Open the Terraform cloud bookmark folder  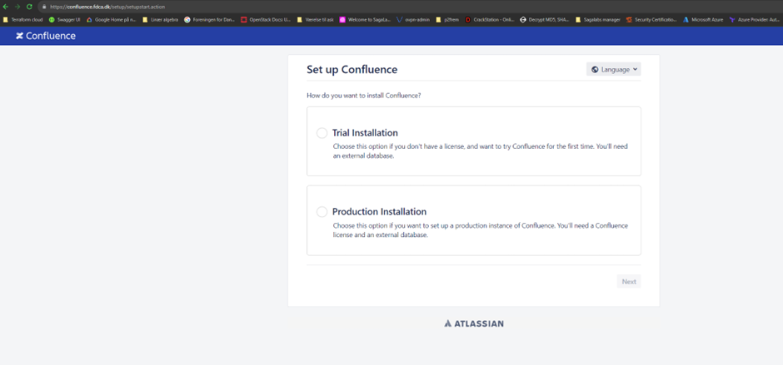pyautogui.click(x=23, y=19)
